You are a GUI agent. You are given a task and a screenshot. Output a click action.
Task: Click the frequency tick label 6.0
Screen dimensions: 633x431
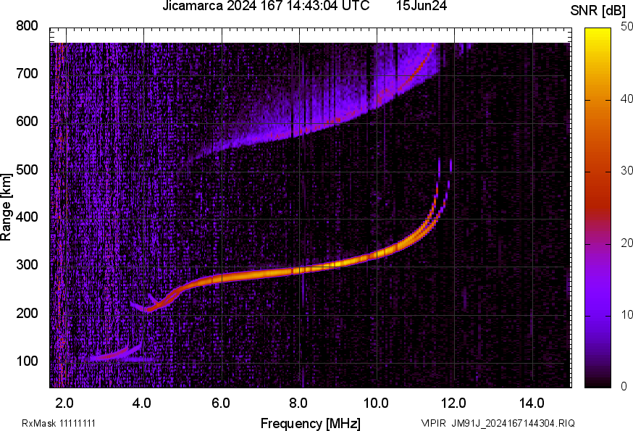(220, 403)
